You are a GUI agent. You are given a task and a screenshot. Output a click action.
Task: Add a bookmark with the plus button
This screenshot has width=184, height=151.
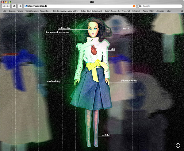point(20,6)
